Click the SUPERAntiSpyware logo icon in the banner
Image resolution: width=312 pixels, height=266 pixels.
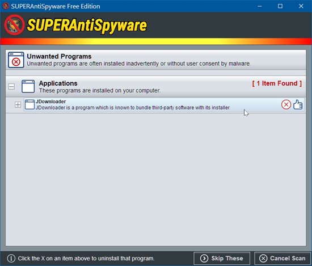click(14, 25)
